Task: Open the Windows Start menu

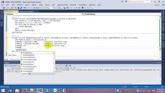Action: coord(3,91)
